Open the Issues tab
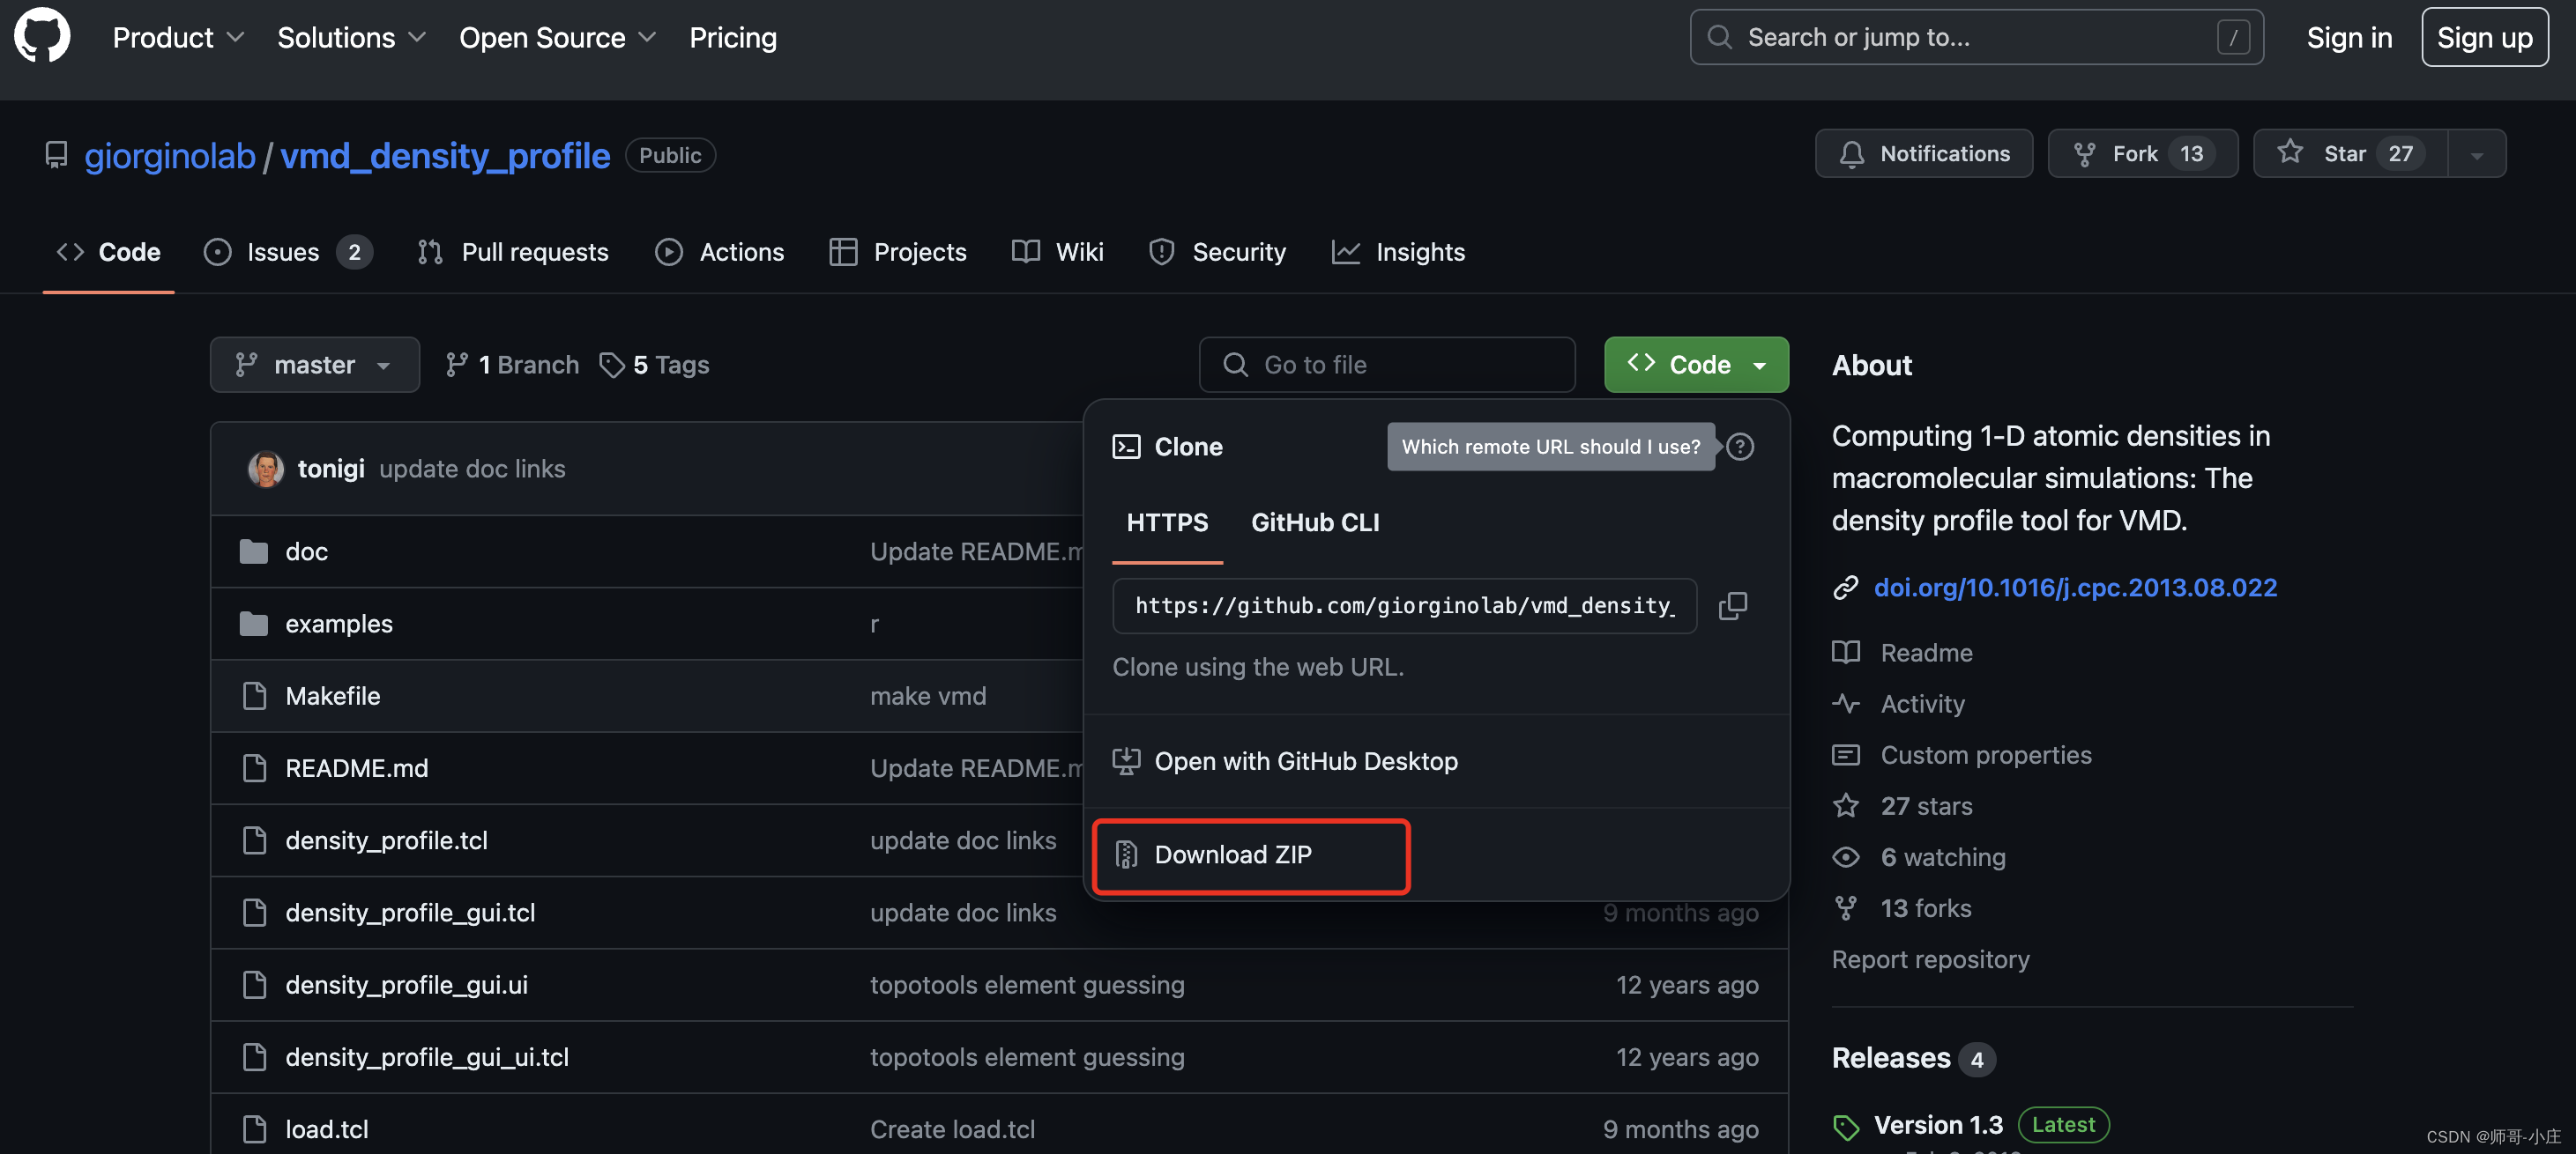Screen dimensions: 2576x1154 point(283,252)
